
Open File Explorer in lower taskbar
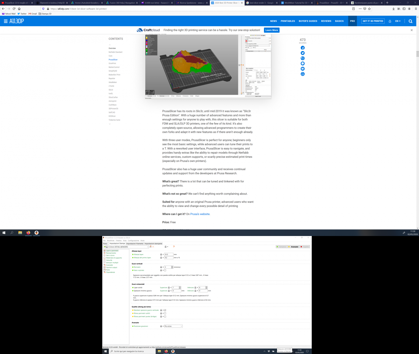159,351
